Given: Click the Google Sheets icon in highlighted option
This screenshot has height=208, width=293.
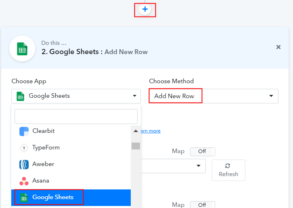Looking at the screenshot, I should coord(24,197).
